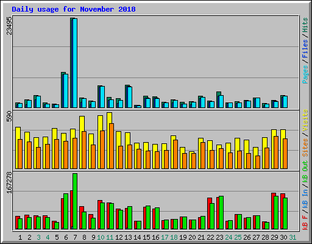The height and width of the screenshot is (244, 312).
Task: Select weekend day 25 label on the x-axis
Action: pos(238,237)
